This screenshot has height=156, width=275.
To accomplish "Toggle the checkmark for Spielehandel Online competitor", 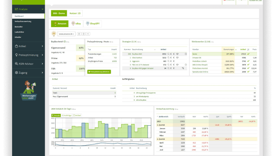I will 248,72.
